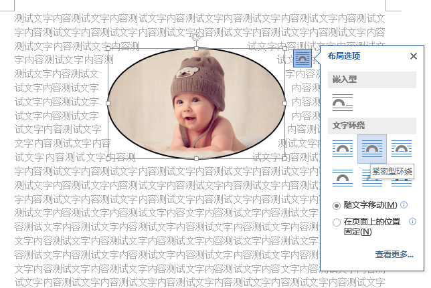The height and width of the screenshot is (288, 431).
Task: Select the In Line with Text (嵌入型) layout icon
Action: pyautogui.click(x=343, y=103)
